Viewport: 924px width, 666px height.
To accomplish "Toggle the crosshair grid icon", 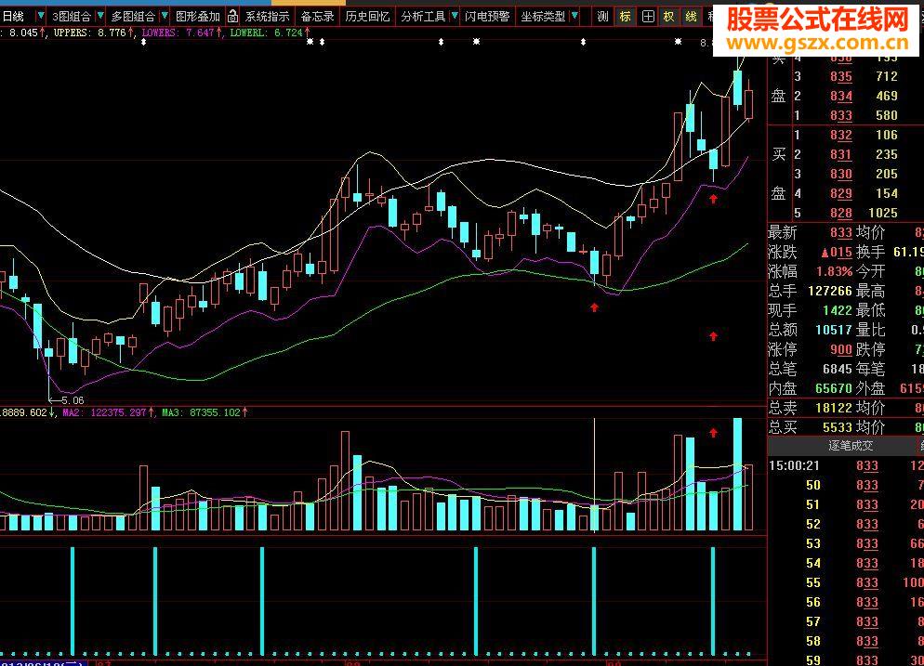I will (648, 17).
